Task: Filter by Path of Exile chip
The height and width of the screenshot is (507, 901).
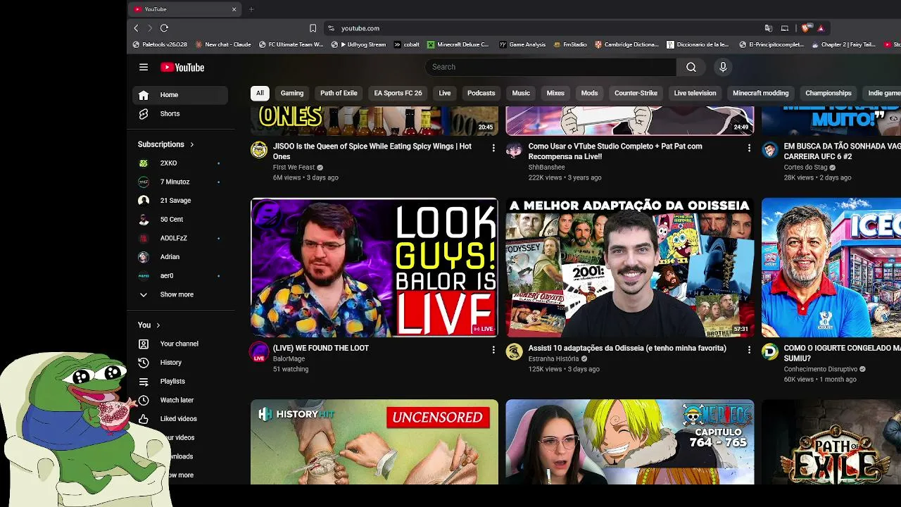Action: (339, 93)
